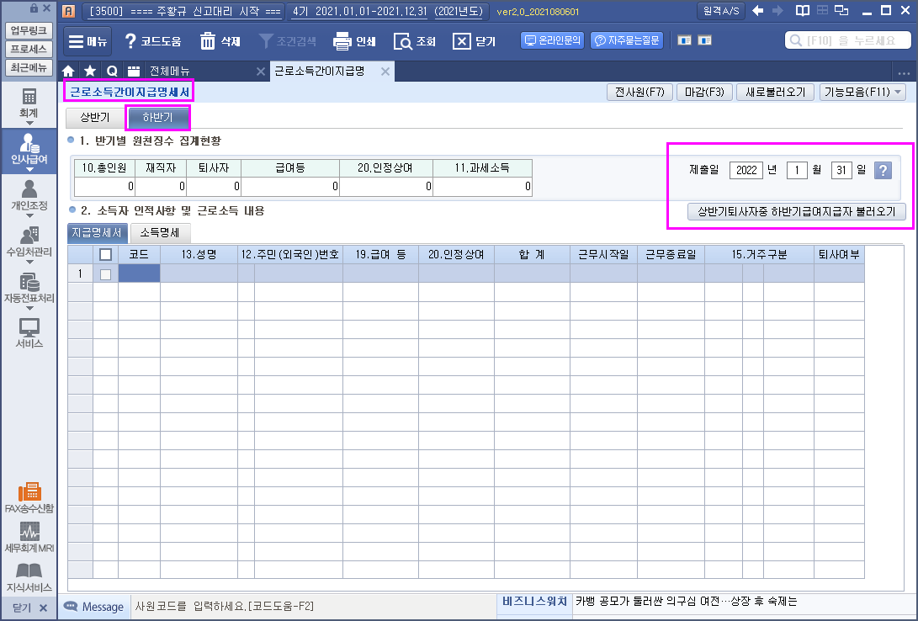Toggle the row 1 checkbox

(x=105, y=274)
